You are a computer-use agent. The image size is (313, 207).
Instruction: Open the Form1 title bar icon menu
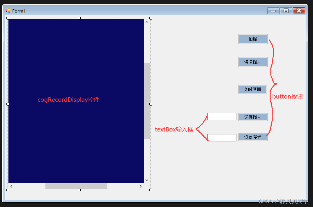(x=8, y=11)
